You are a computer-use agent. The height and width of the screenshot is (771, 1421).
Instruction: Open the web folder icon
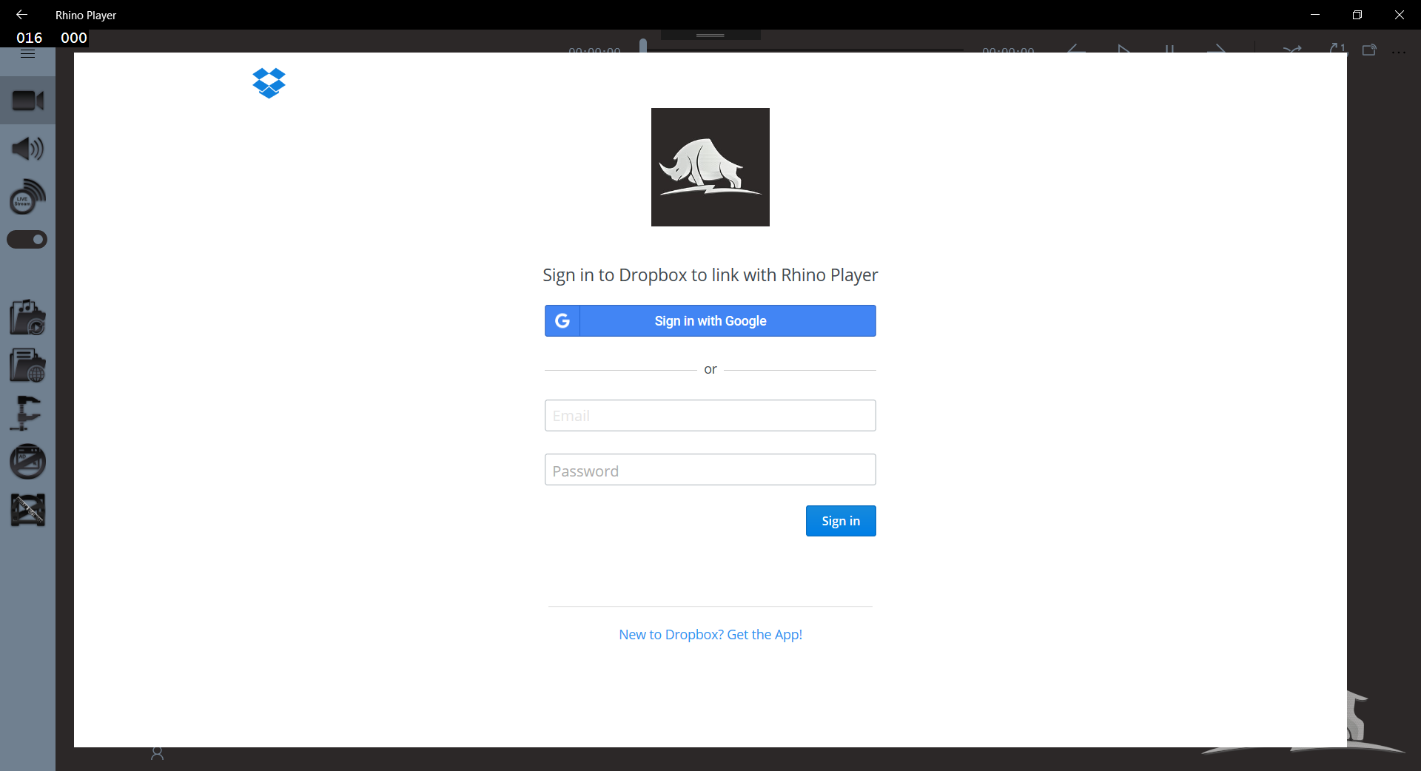pyautogui.click(x=28, y=366)
